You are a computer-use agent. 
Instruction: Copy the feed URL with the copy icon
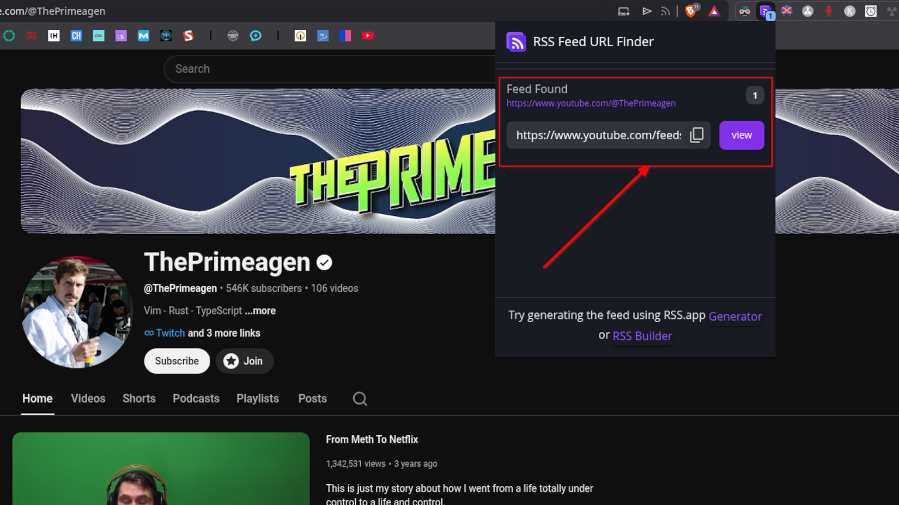tap(697, 135)
